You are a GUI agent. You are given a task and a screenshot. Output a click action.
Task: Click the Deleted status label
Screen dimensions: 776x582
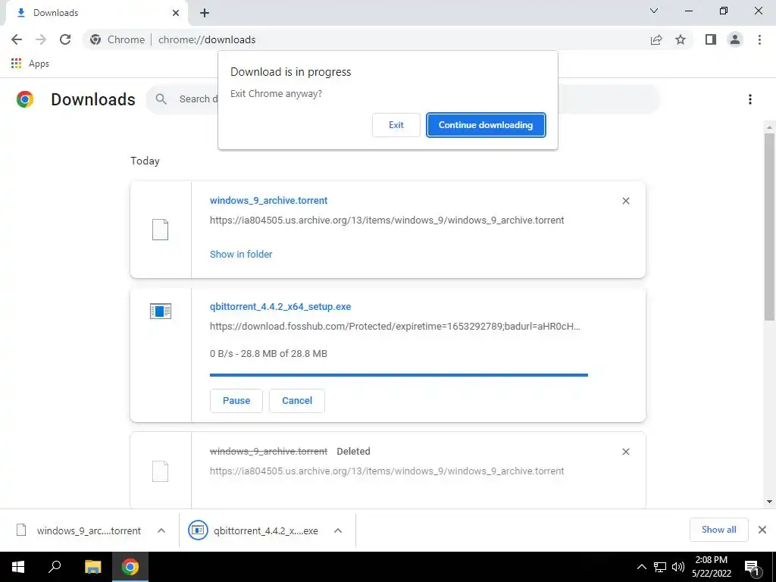353,452
